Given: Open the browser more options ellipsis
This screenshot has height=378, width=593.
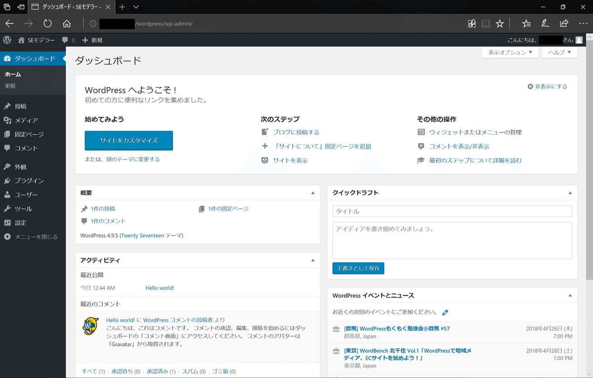Looking at the screenshot, I should click(x=582, y=23).
